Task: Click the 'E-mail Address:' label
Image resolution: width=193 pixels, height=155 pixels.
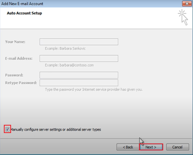Action: 19,58
